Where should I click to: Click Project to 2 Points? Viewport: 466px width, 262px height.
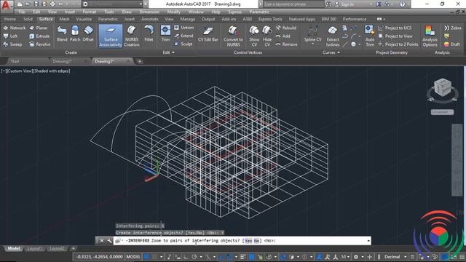coord(398,44)
